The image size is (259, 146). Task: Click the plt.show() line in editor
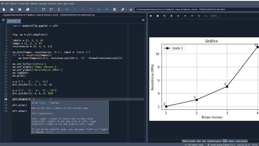coord(20,111)
